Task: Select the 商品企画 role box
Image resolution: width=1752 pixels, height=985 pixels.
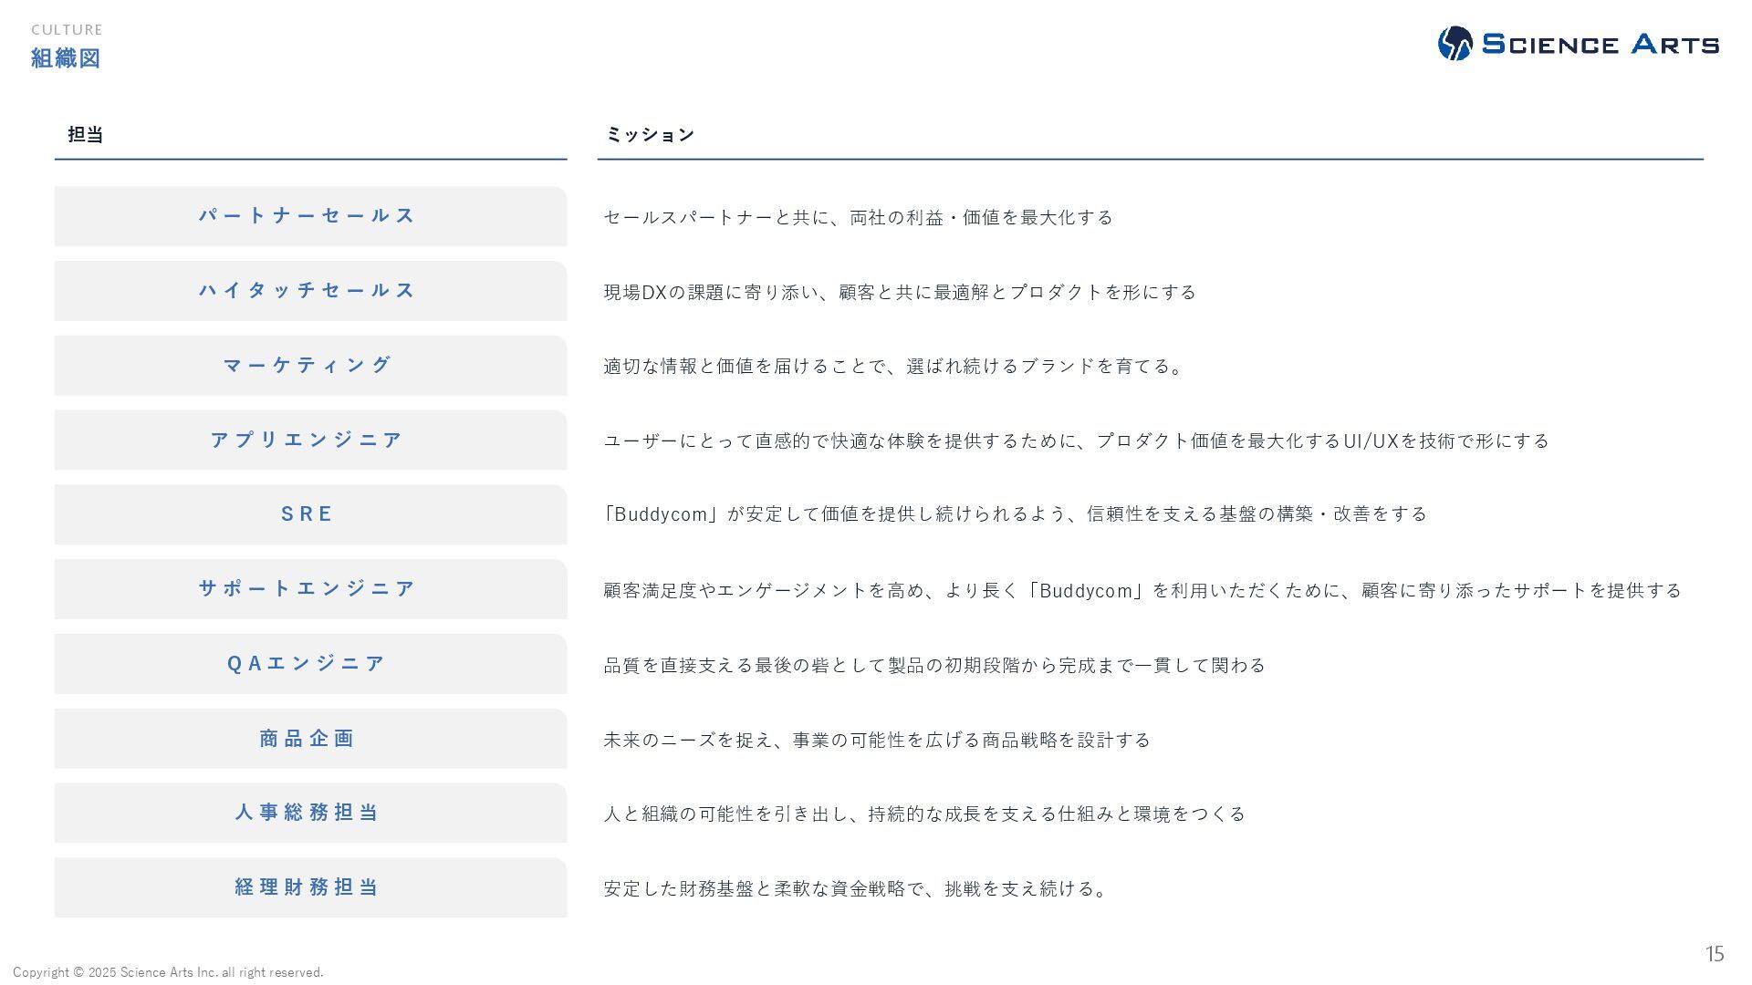Action: pyautogui.click(x=310, y=739)
